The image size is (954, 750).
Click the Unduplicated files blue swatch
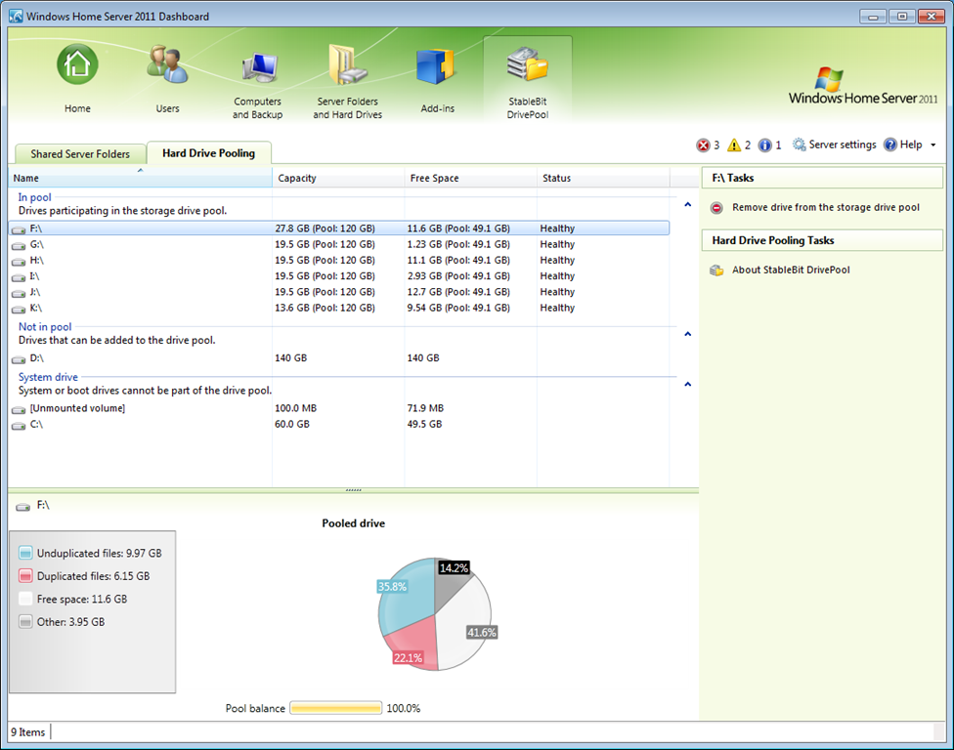tap(25, 553)
